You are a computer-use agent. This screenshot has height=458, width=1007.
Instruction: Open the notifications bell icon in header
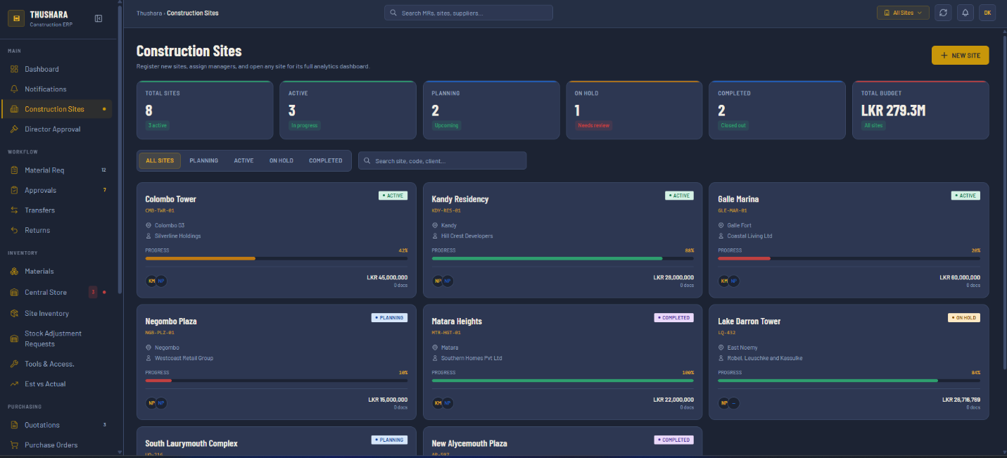tap(965, 13)
